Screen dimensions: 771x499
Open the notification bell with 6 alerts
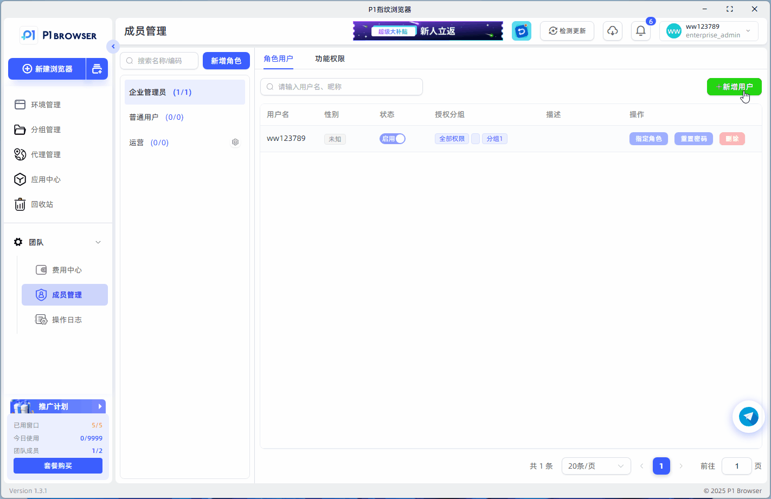coord(640,31)
